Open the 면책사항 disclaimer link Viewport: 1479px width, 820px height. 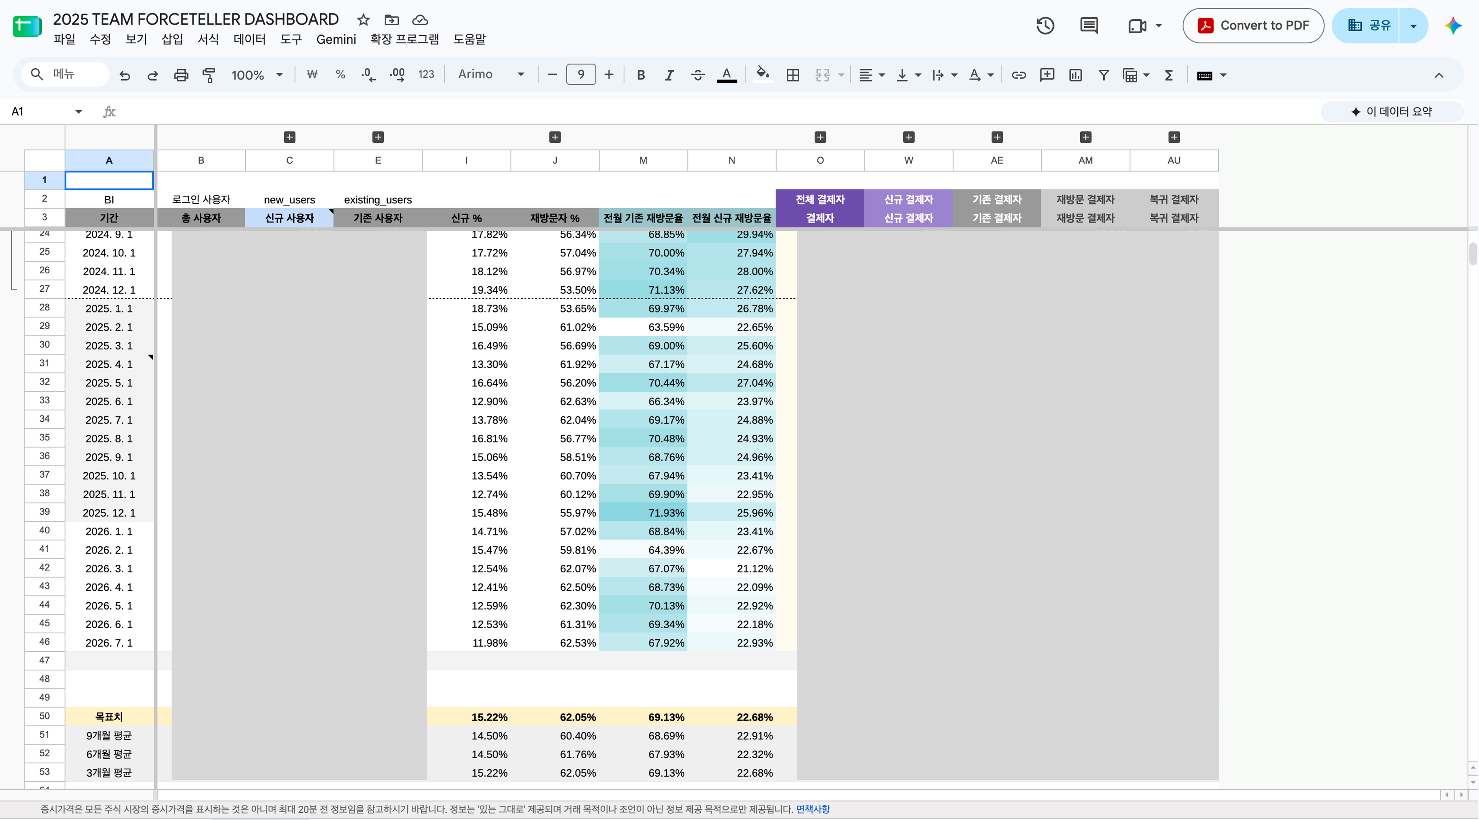pos(812,809)
